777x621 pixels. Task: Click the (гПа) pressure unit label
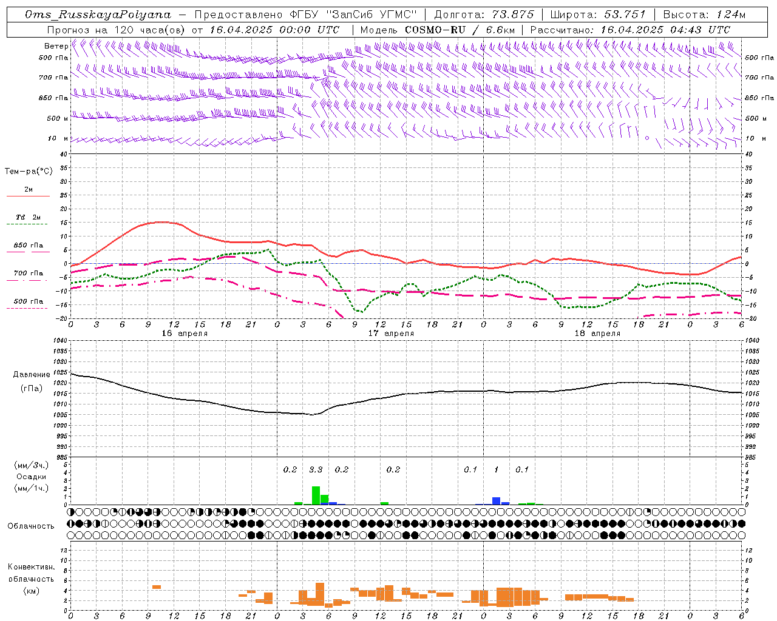(32, 388)
